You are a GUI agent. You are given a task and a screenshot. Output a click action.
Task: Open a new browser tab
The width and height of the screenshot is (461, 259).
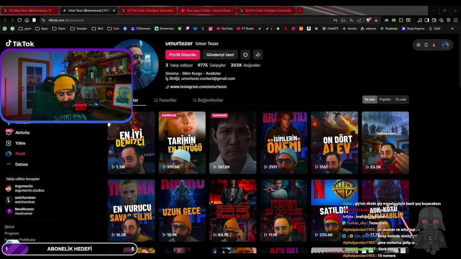(x=300, y=10)
